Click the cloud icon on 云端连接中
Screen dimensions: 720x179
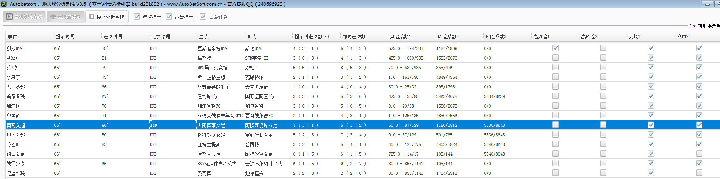[53, 17]
